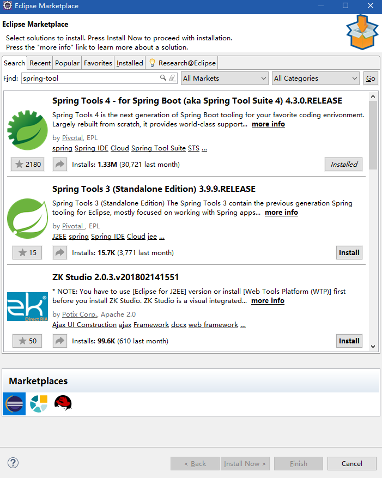Screen dimensions: 382x478
Task: Click the Spring Tools 3 leaf logo
Action: [27, 218]
